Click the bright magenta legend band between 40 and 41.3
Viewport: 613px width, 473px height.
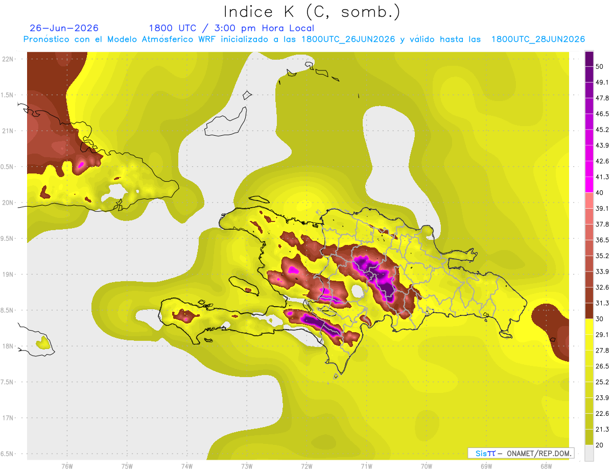(589, 185)
